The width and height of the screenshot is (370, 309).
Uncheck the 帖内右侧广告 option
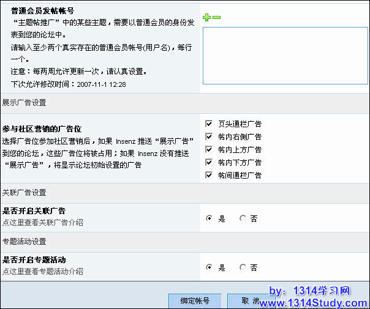pos(210,136)
